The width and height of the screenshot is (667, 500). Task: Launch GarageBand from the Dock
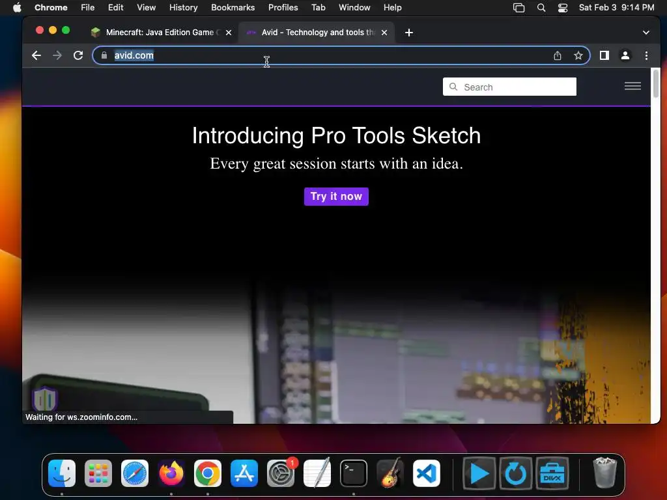(390, 473)
